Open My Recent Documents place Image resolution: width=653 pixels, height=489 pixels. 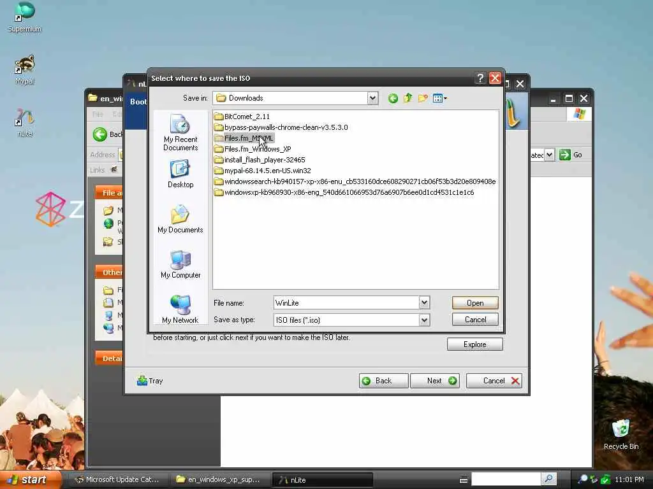pos(180,132)
